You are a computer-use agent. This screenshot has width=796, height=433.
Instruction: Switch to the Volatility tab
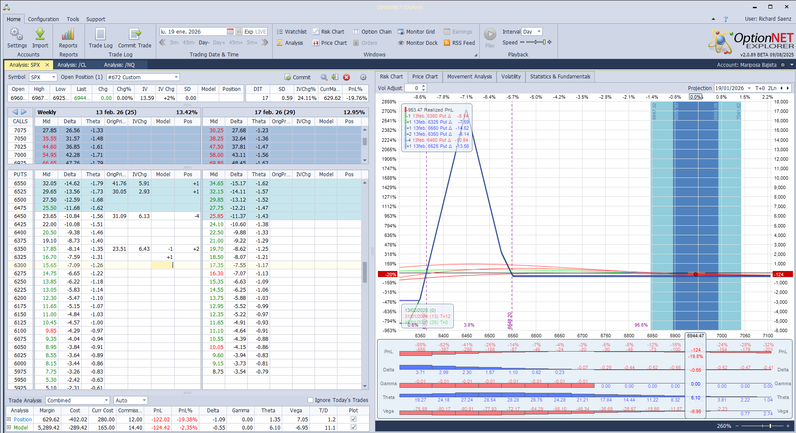[x=511, y=77]
